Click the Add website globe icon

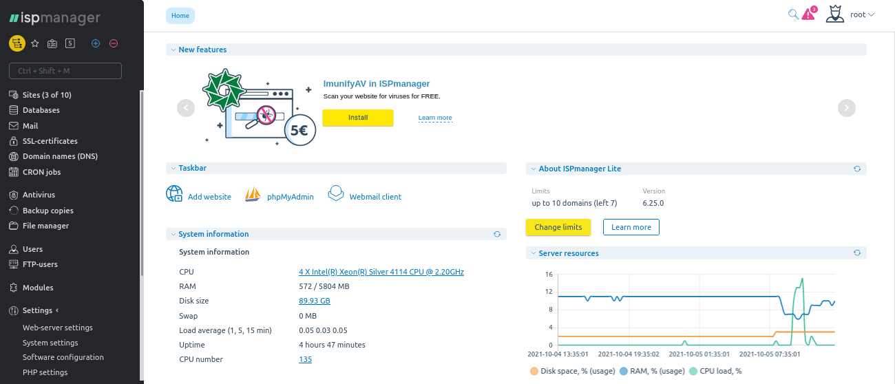coord(174,193)
